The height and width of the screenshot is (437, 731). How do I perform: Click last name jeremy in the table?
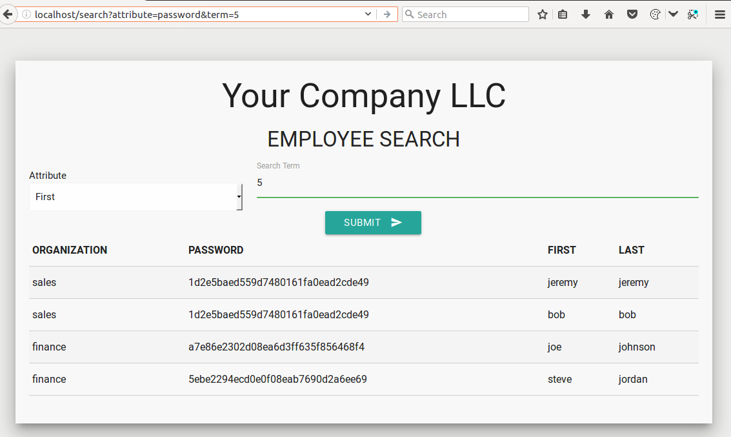coord(634,283)
